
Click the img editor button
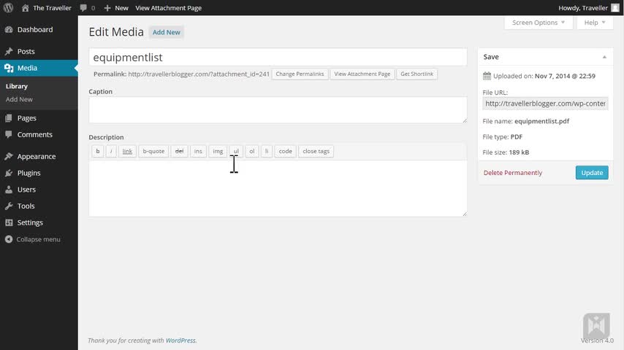pos(218,151)
